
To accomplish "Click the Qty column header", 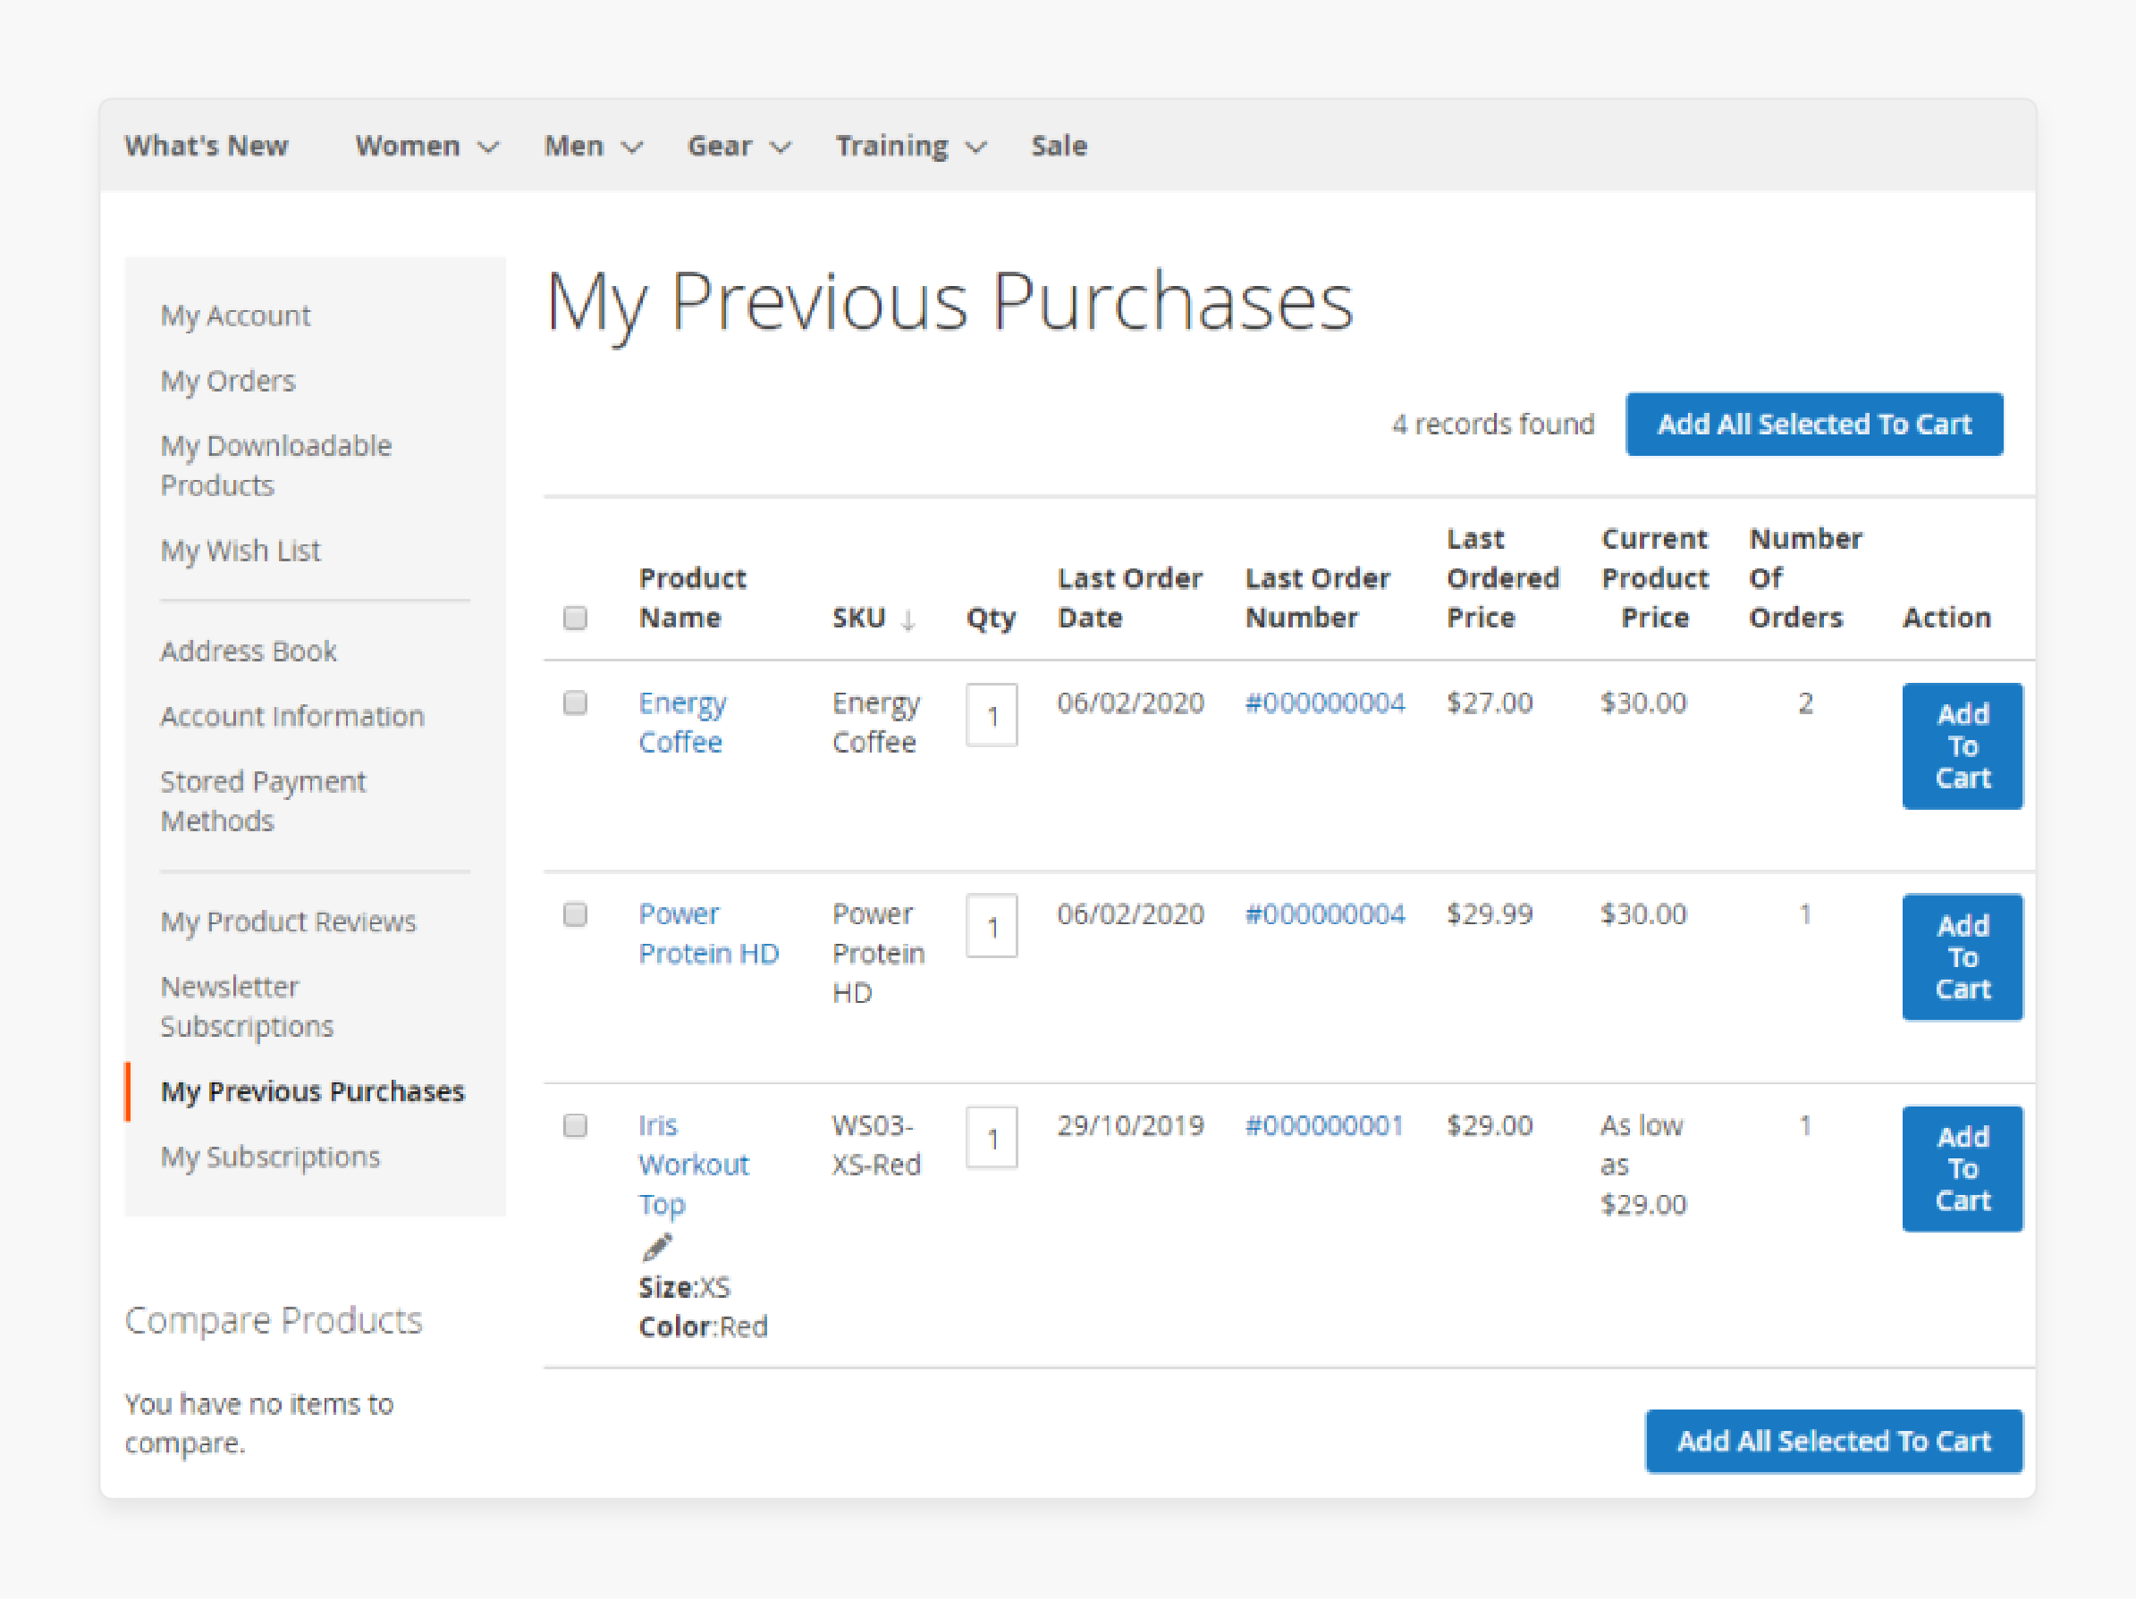I will coord(991,619).
